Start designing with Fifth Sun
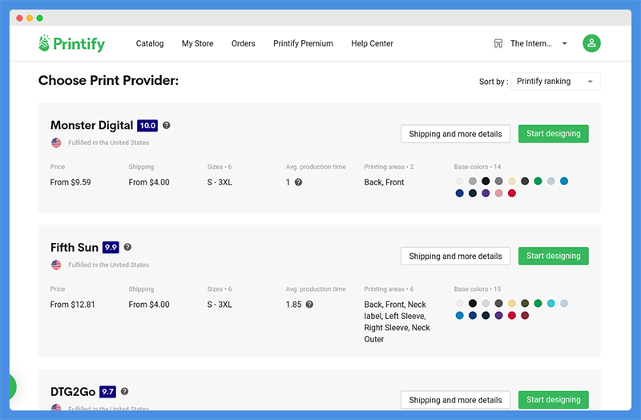The width and height of the screenshot is (641, 420). tap(553, 256)
